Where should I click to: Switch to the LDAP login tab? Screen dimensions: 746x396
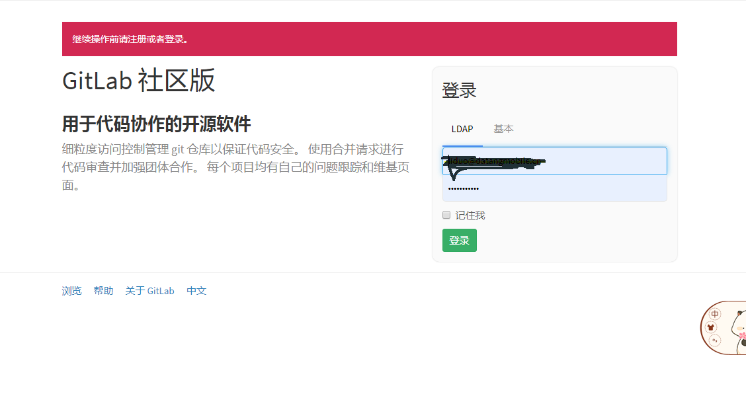(x=462, y=130)
